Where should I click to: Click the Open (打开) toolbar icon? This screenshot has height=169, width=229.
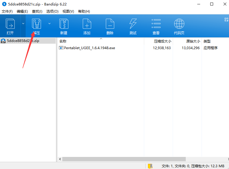point(10,24)
